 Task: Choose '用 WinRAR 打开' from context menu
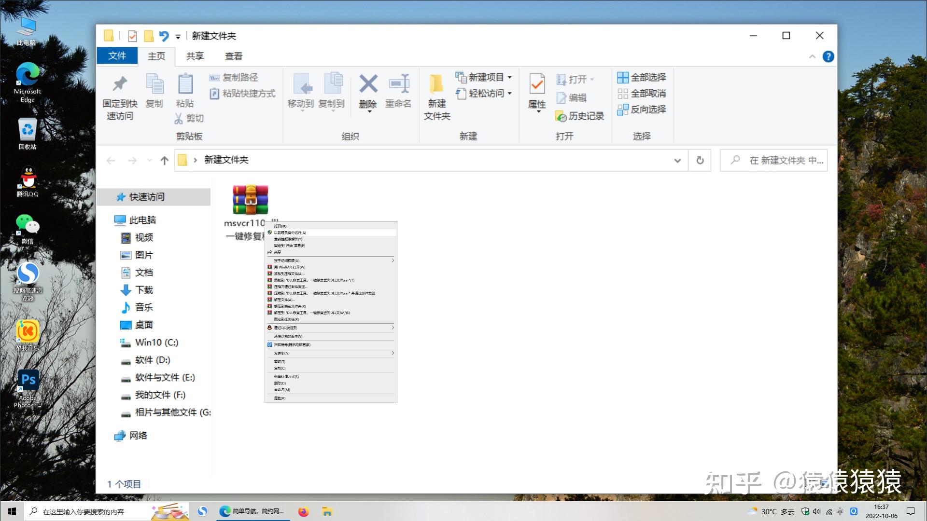[290, 267]
